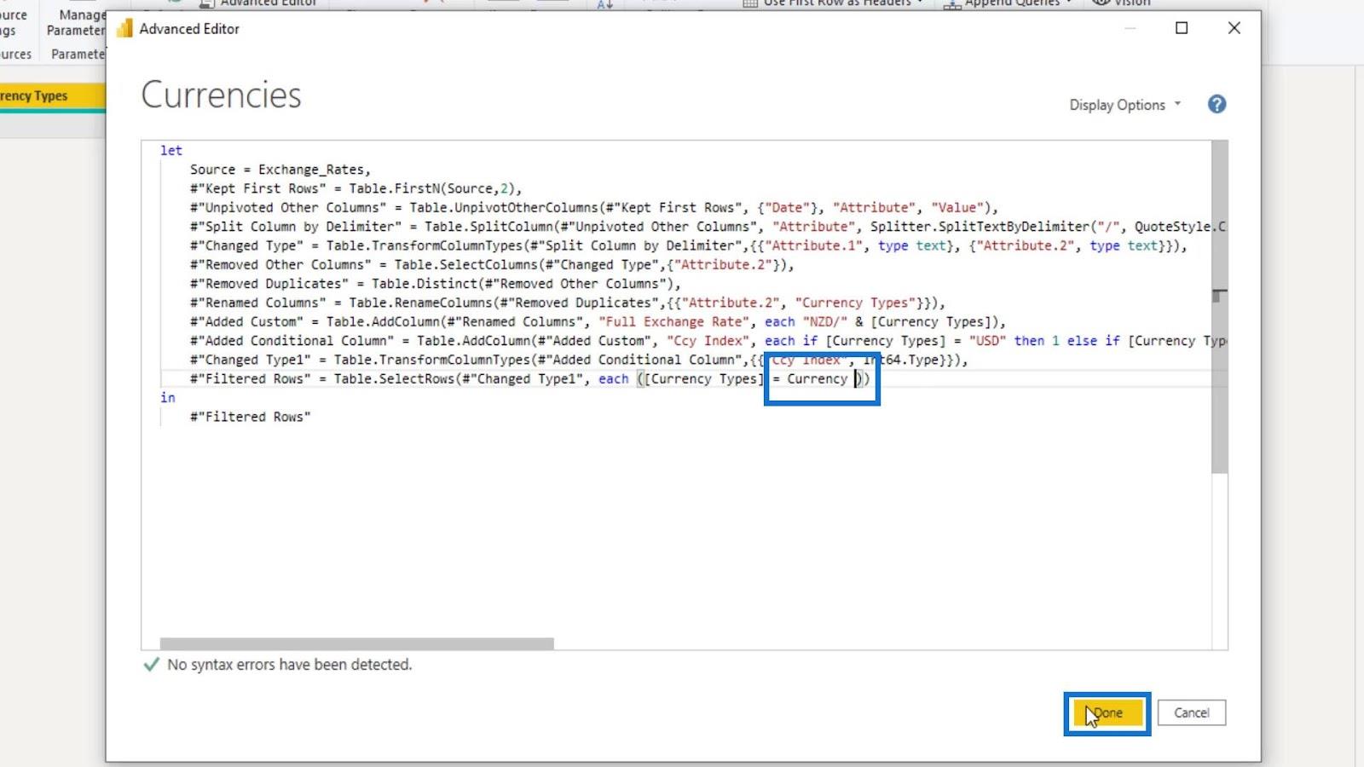
Task: Maximize the Advanced Editor window
Action: click(x=1182, y=28)
